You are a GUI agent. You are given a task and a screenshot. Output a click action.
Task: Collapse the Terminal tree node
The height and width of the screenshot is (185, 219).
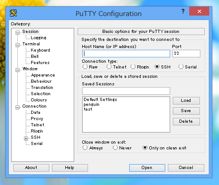click(17, 45)
